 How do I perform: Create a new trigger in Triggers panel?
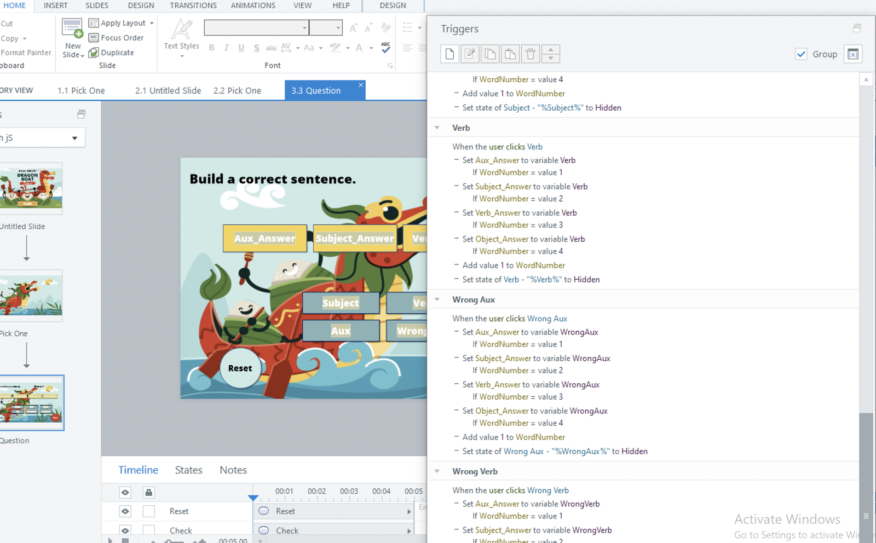(x=449, y=54)
